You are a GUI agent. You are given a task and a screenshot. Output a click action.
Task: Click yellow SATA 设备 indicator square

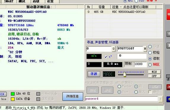click(x=13, y=99)
